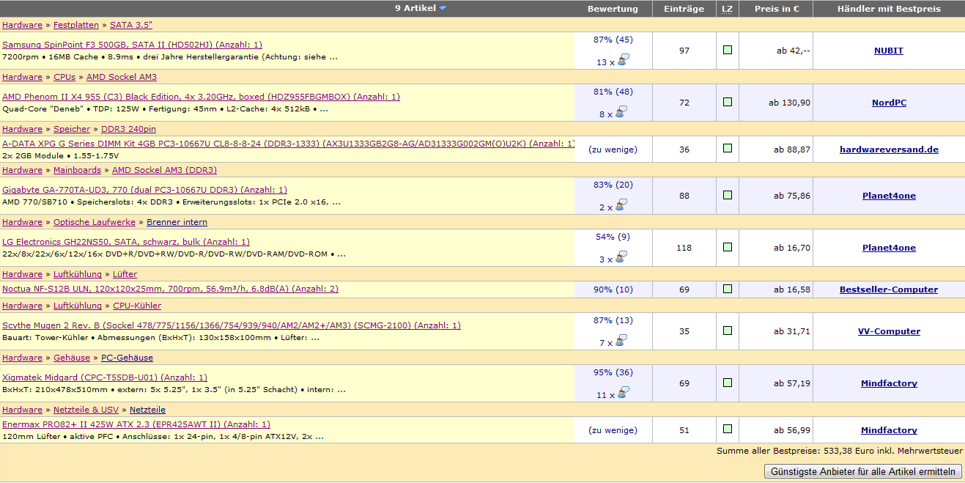This screenshot has width=965, height=483.
Task: Open Xigmatek Midgard product link
Action: pyautogui.click(x=105, y=377)
